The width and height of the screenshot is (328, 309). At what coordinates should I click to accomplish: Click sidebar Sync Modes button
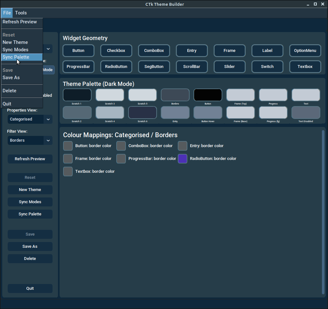coord(30,202)
